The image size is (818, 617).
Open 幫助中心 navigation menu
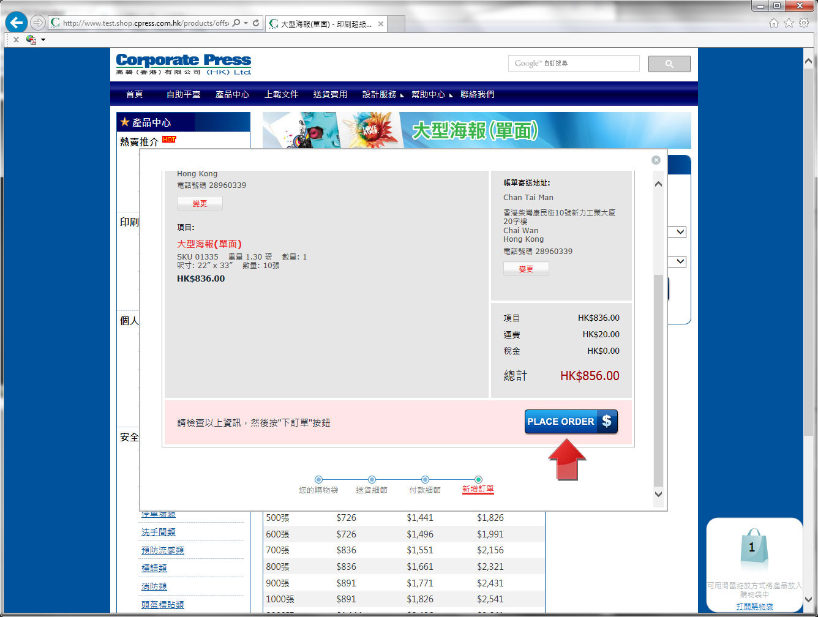pyautogui.click(x=428, y=94)
